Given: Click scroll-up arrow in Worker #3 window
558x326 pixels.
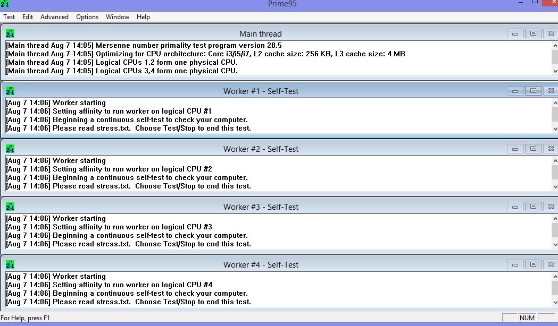Looking at the screenshot, I should pyautogui.click(x=555, y=219).
